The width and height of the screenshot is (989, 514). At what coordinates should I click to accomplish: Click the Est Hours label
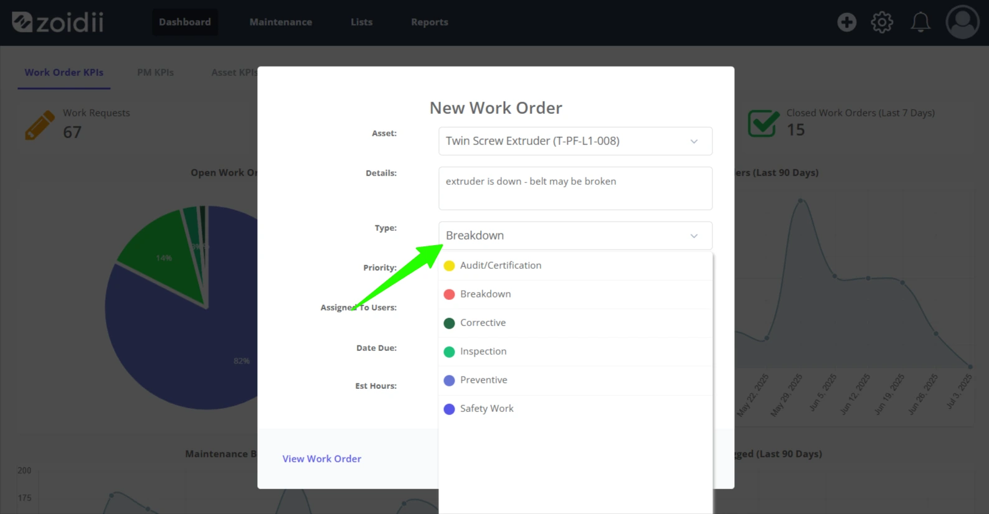coord(376,386)
